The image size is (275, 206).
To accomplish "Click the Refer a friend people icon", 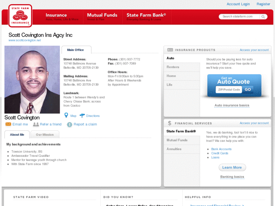I will point(36,124).
